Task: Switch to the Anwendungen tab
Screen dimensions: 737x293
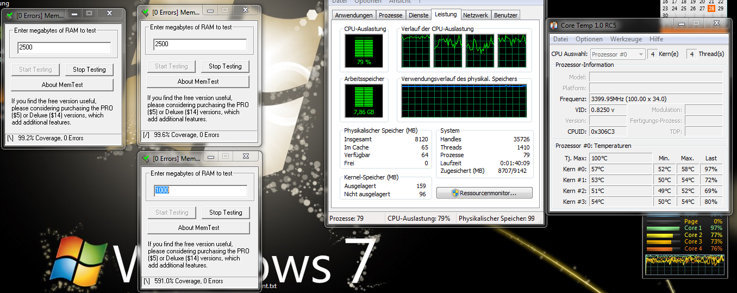Action: coord(354,15)
